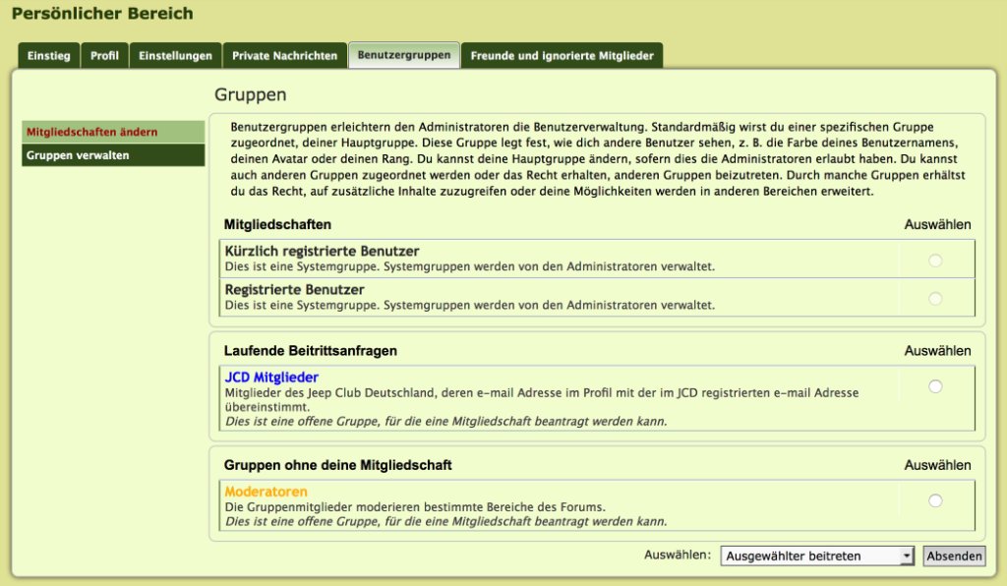Open Freunde und ignorierte Mitglieder tab
The width and height of the screenshot is (1007, 586).
coord(562,56)
